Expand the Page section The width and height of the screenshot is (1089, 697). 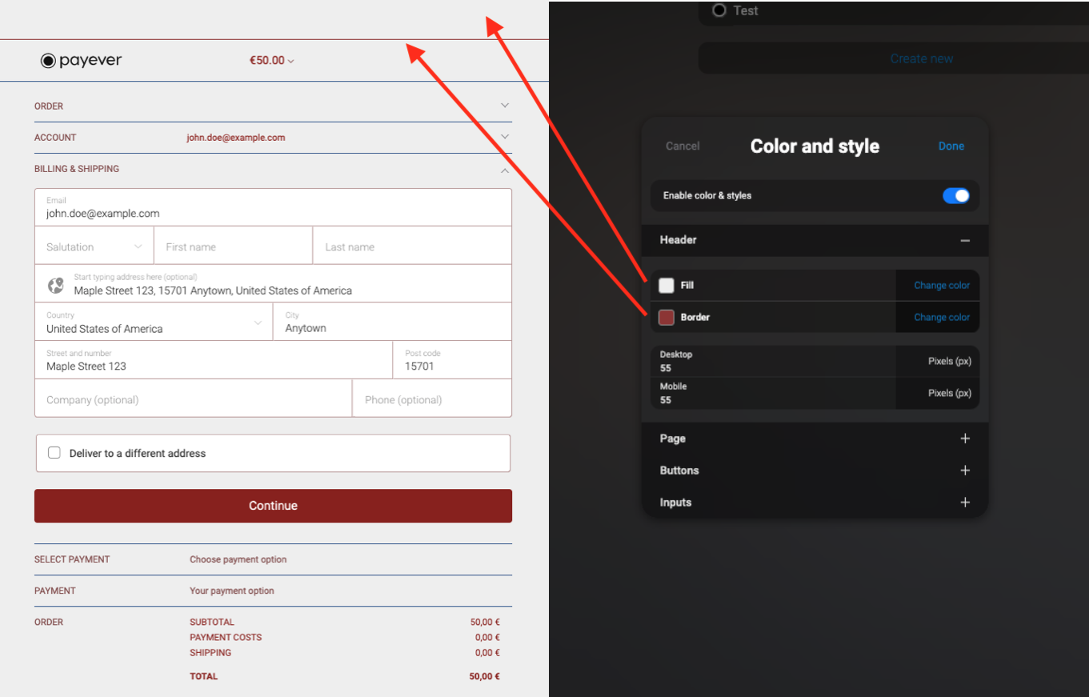pyautogui.click(x=965, y=439)
